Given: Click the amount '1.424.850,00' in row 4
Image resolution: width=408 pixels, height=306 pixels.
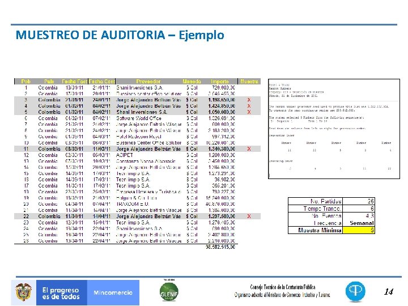Looking at the screenshot, I should pyautogui.click(x=222, y=106).
